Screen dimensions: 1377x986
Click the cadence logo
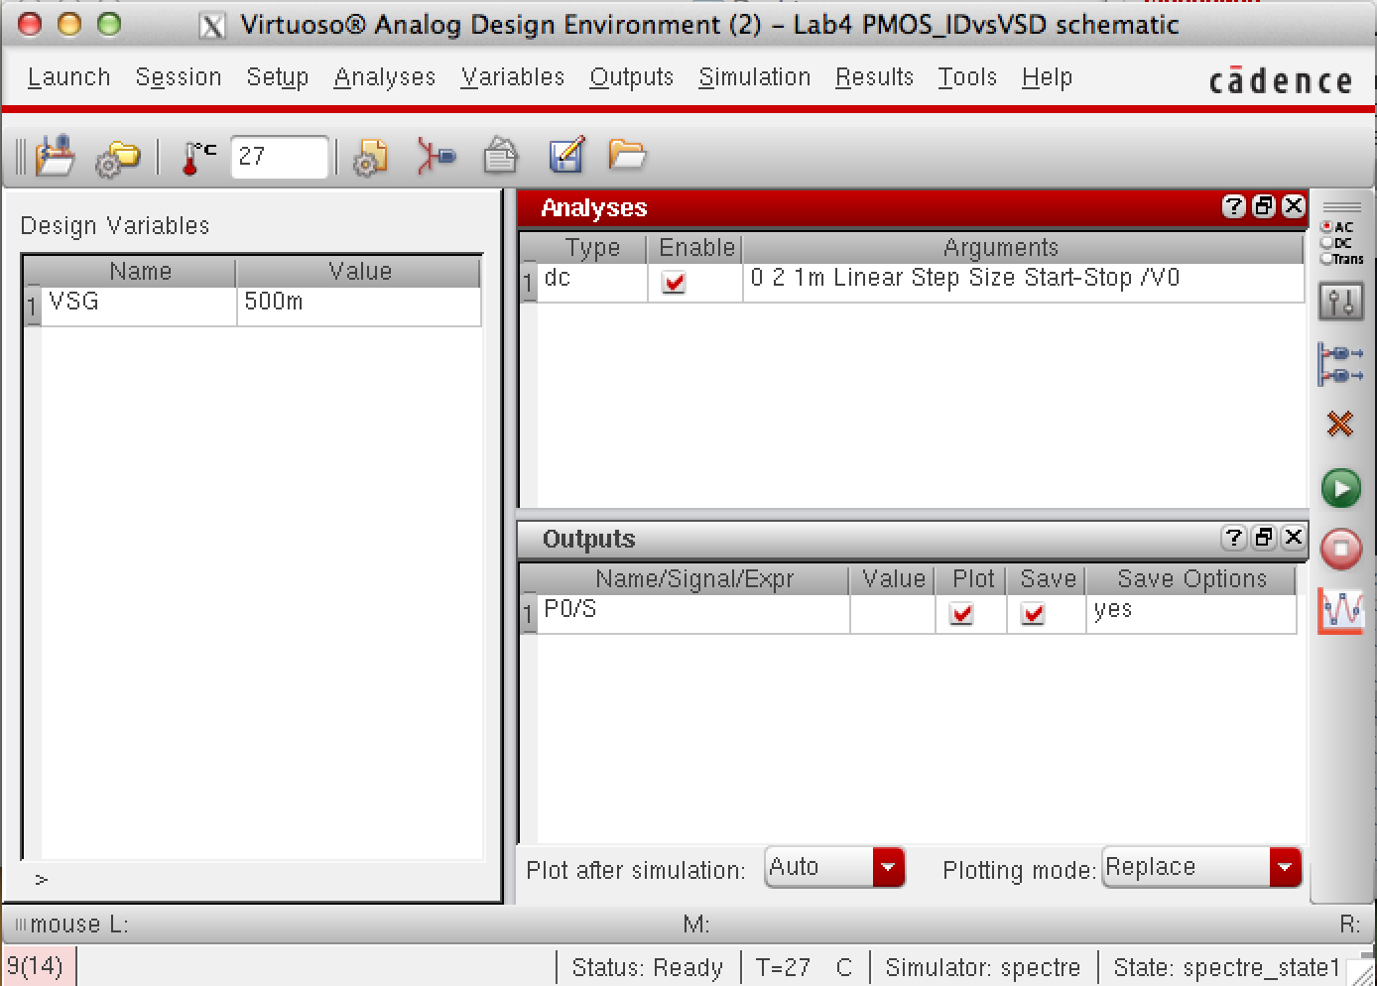(x=1281, y=80)
